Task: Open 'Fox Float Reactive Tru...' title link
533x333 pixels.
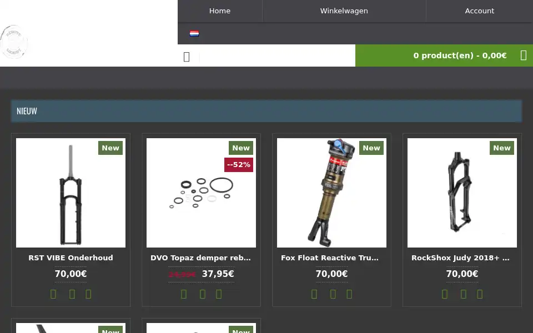Action: pos(330,258)
